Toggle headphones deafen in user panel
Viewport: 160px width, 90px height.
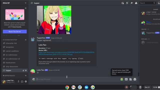tap(22, 81)
